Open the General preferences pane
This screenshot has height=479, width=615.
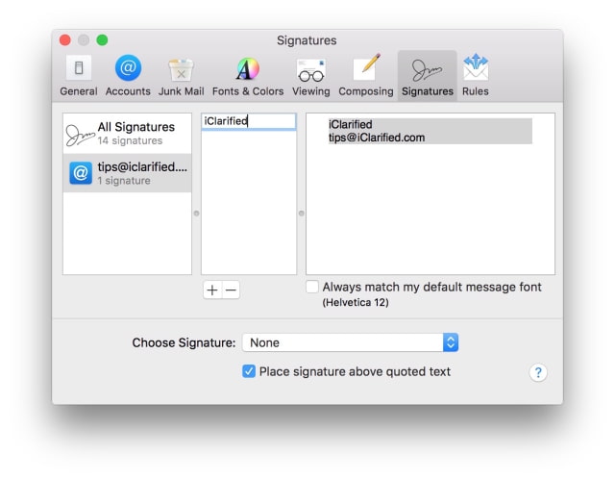pyautogui.click(x=79, y=75)
